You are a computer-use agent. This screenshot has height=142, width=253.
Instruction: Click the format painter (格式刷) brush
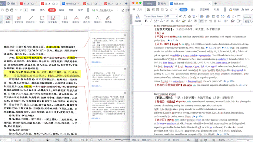[138, 19]
